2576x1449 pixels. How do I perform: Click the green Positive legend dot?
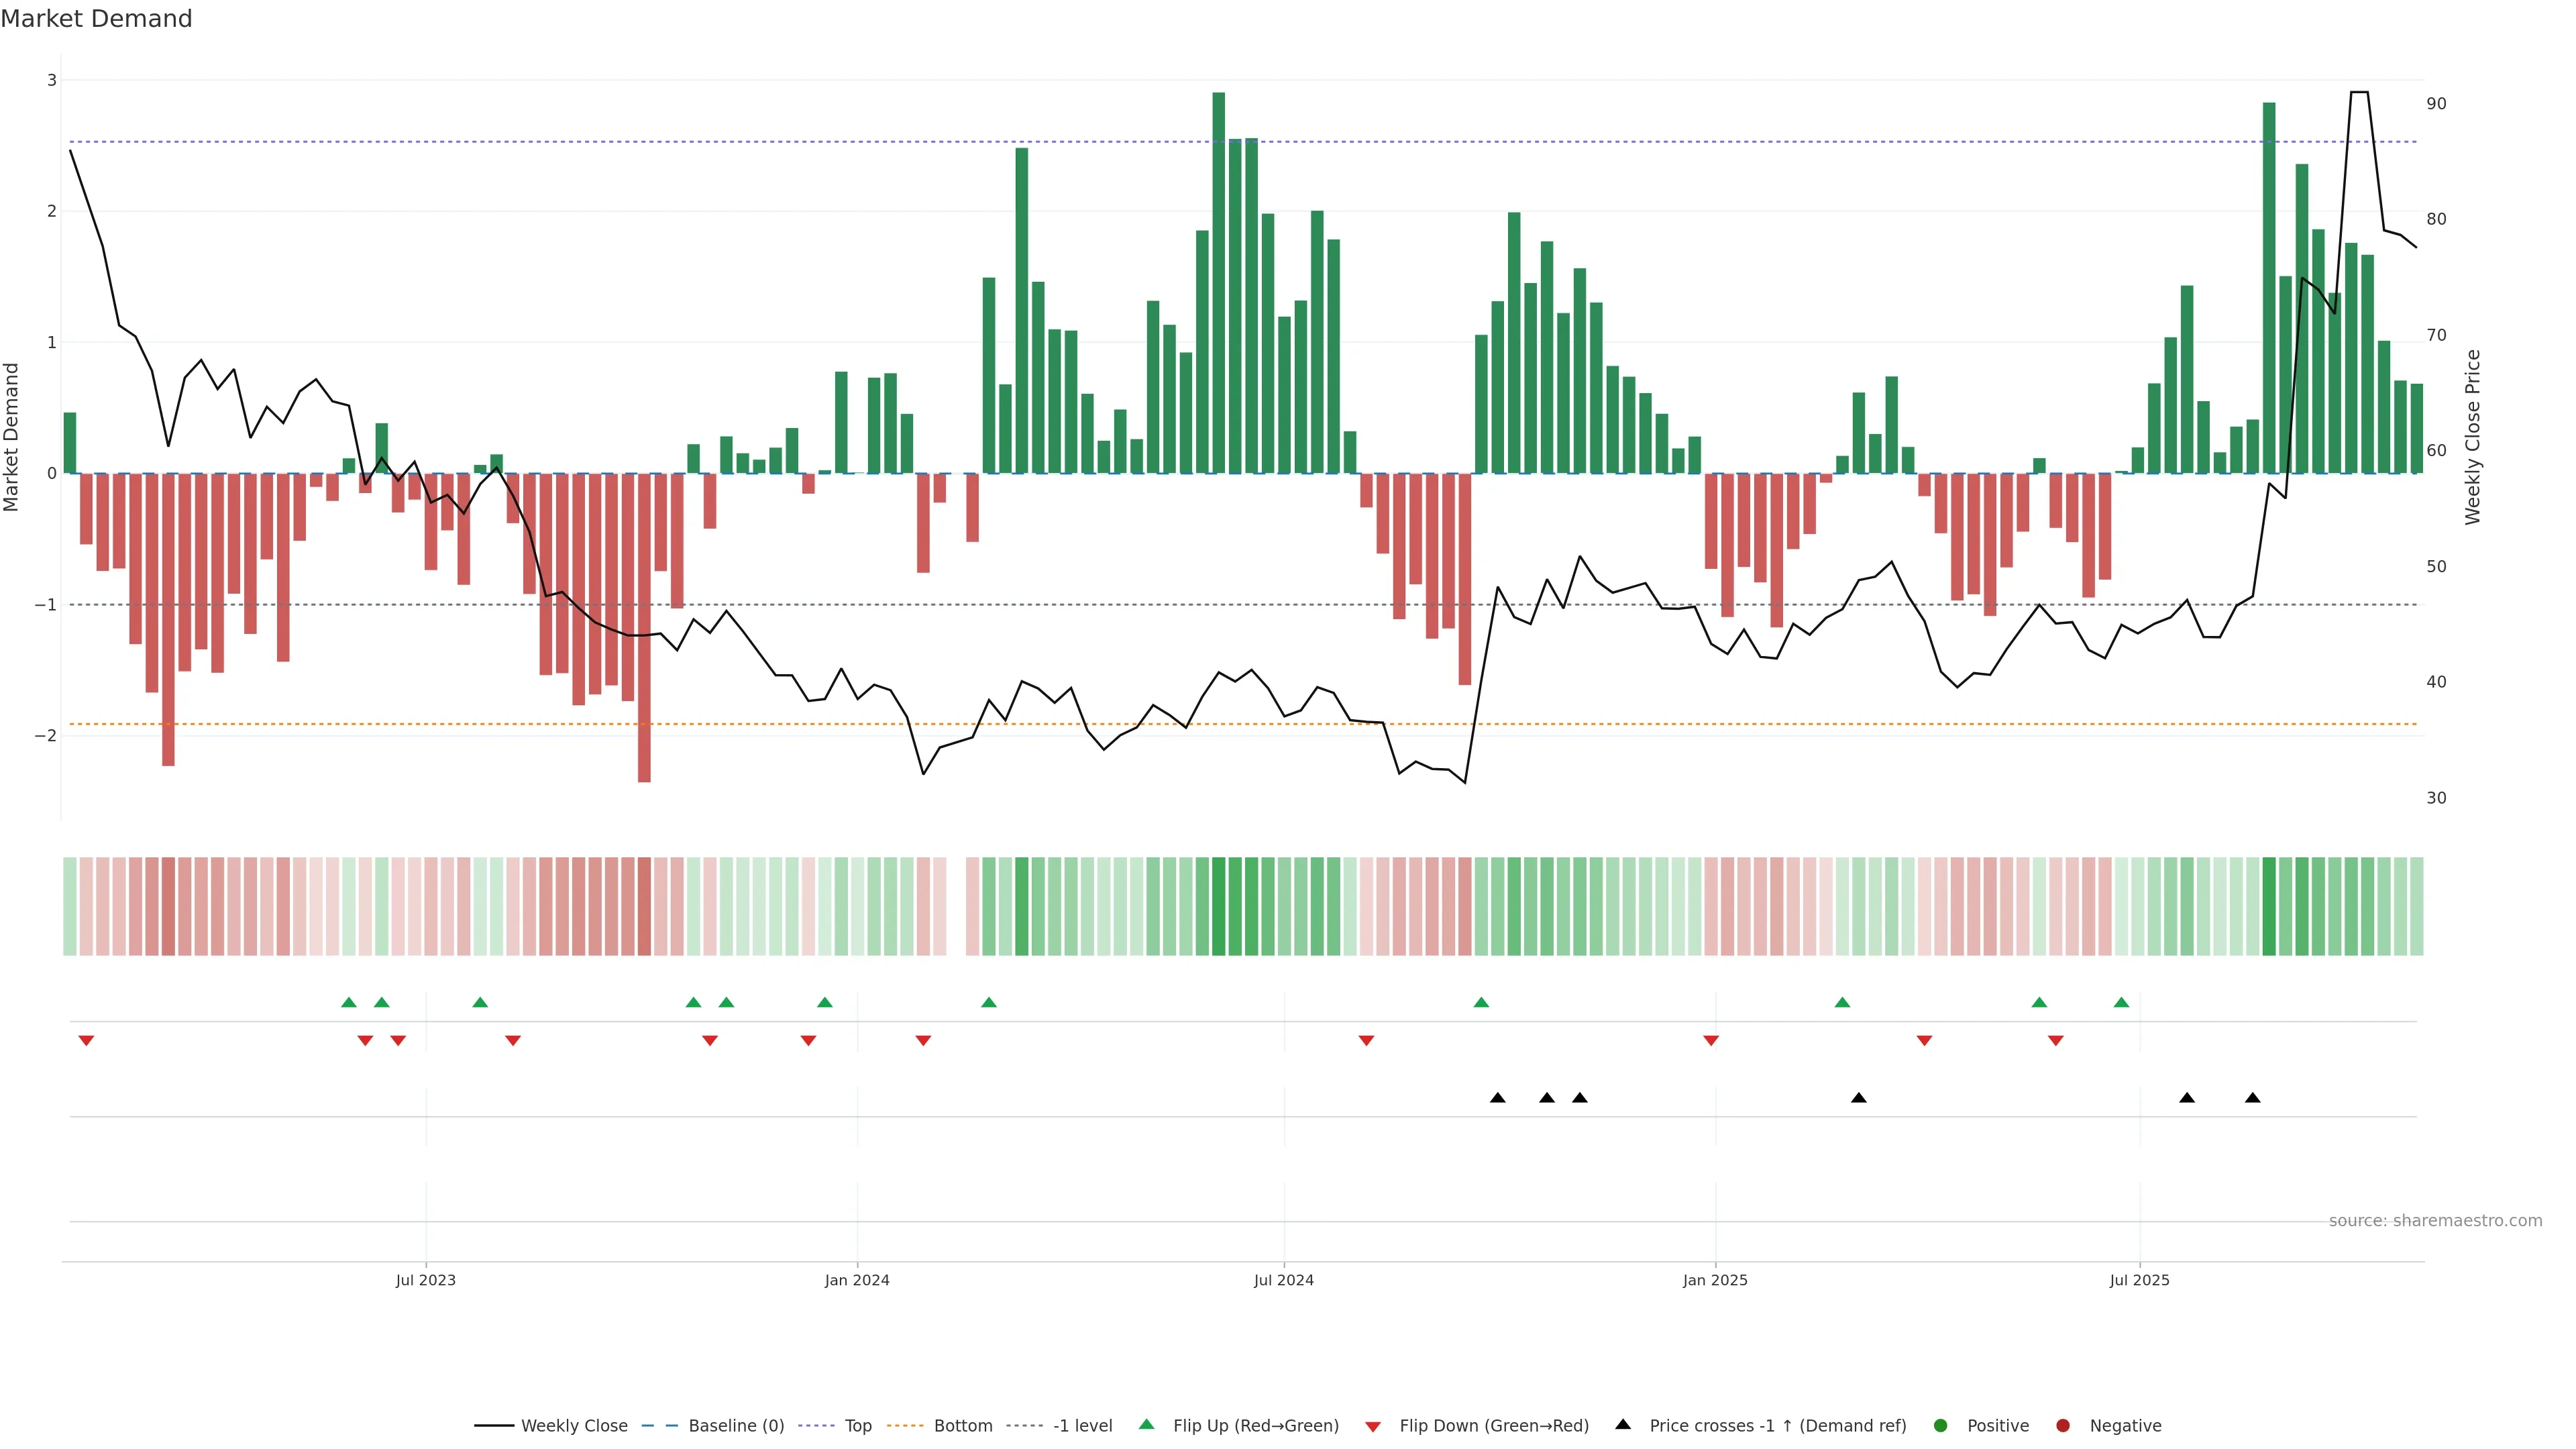click(1941, 1425)
